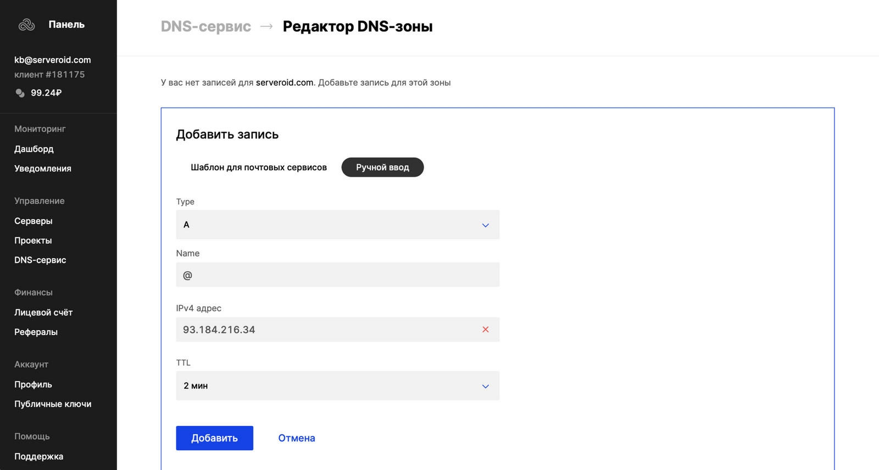The image size is (879, 470).
Task: Open the Type dropdown chevron
Action: [x=485, y=225]
